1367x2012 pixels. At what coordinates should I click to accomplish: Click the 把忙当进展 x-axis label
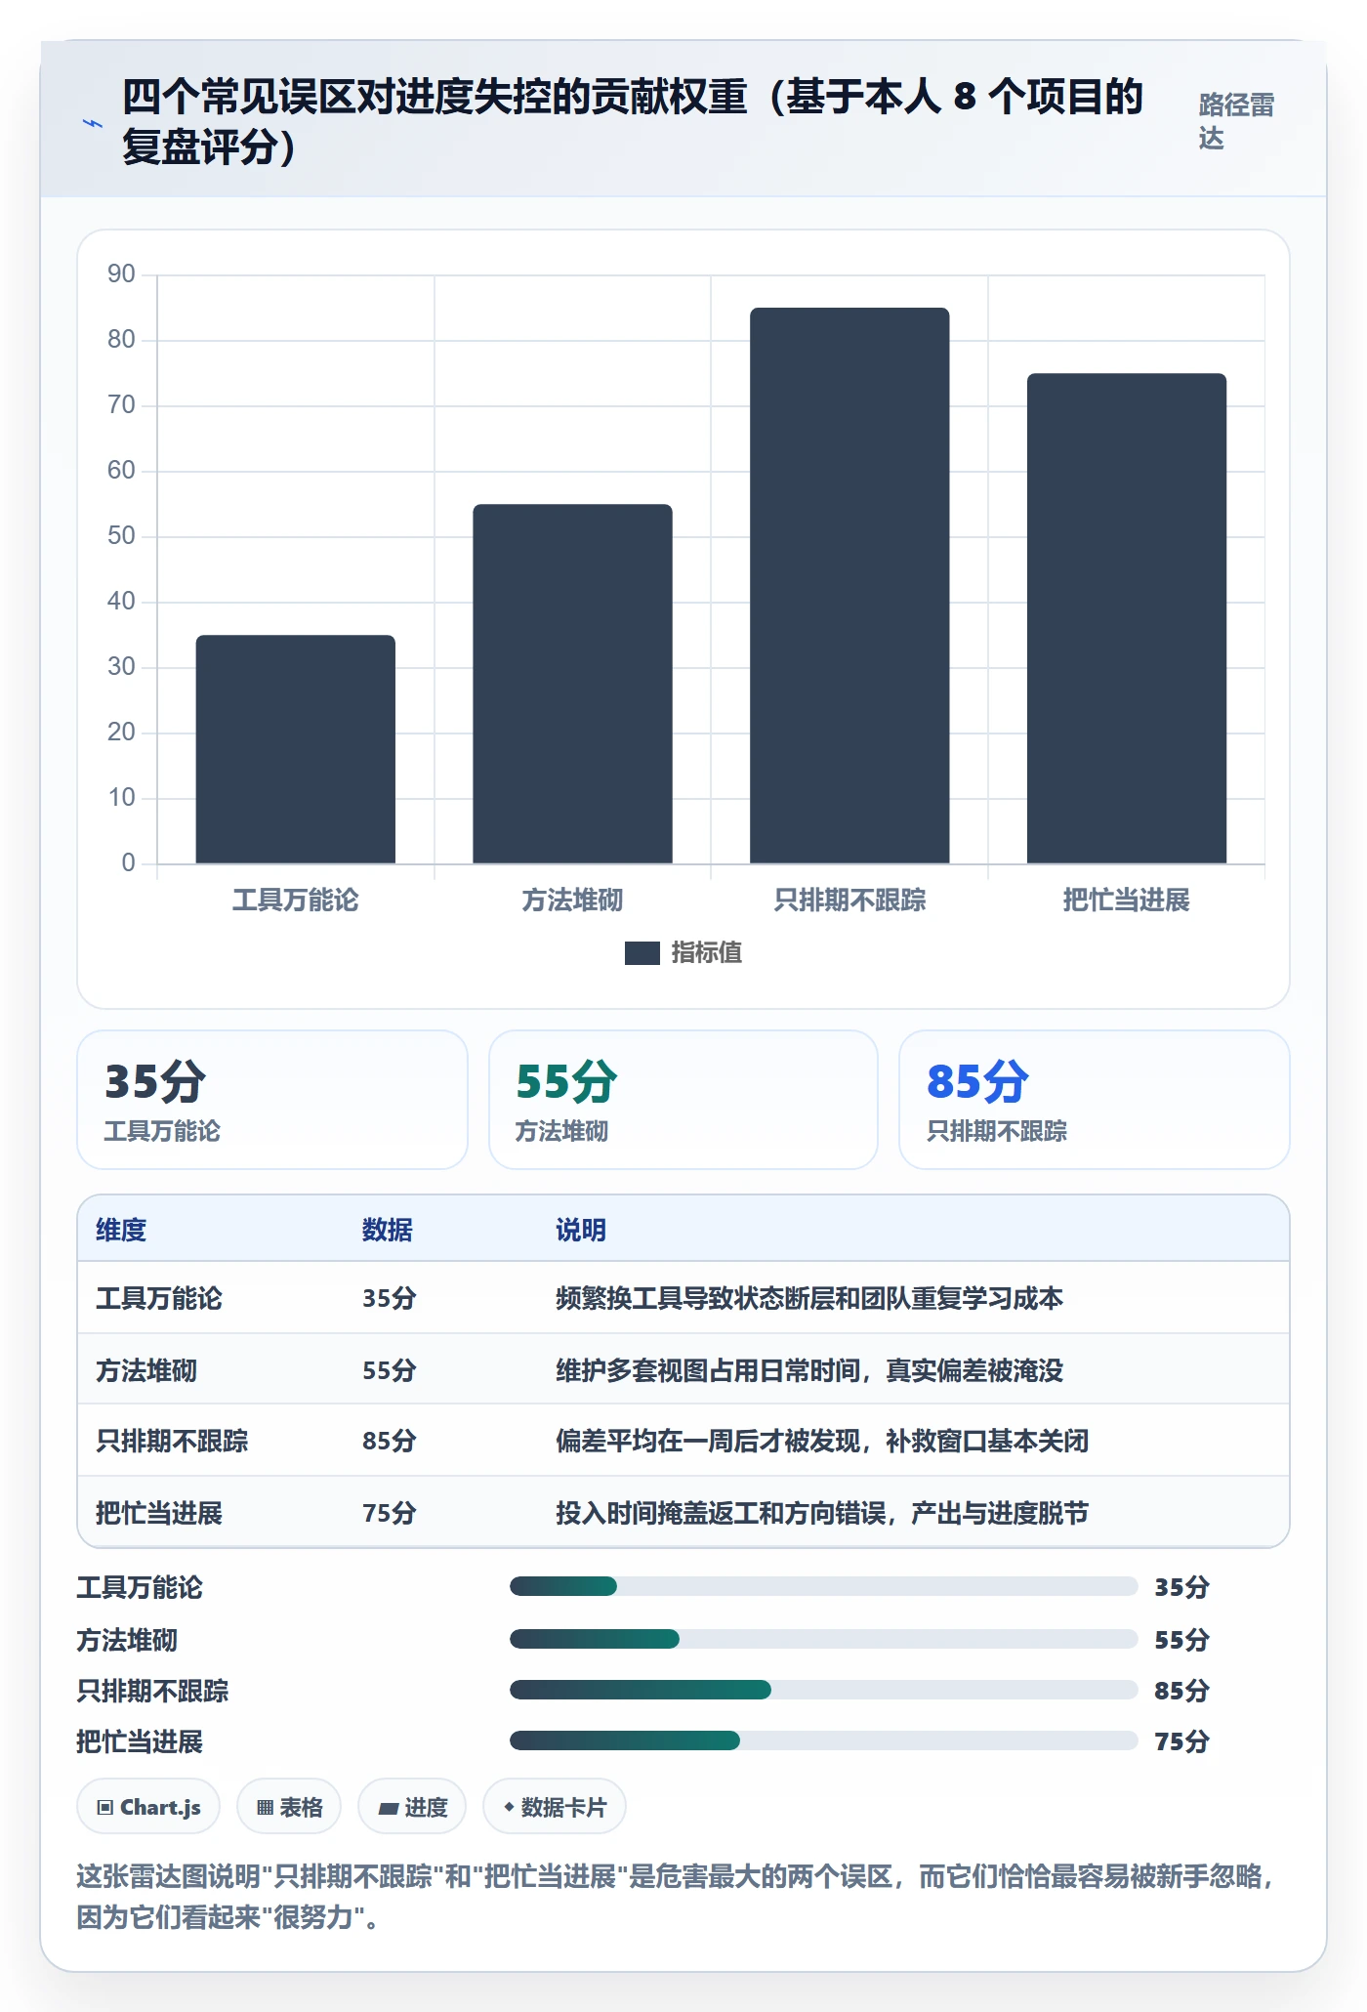[1127, 901]
